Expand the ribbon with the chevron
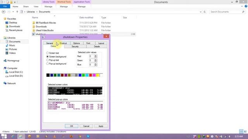This screenshot has height=139, width=248. coord(242,6)
